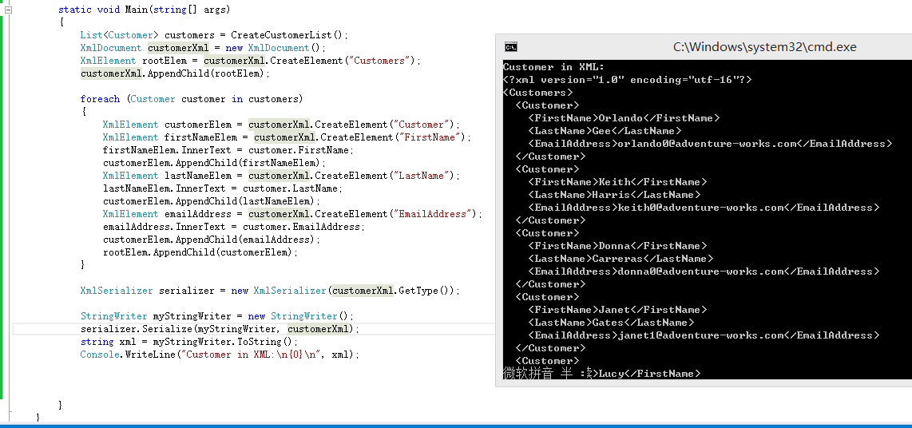Click keith0@adventure-works.com in console
Image resolution: width=912 pixels, height=428 pixels.
pyautogui.click(x=700, y=208)
